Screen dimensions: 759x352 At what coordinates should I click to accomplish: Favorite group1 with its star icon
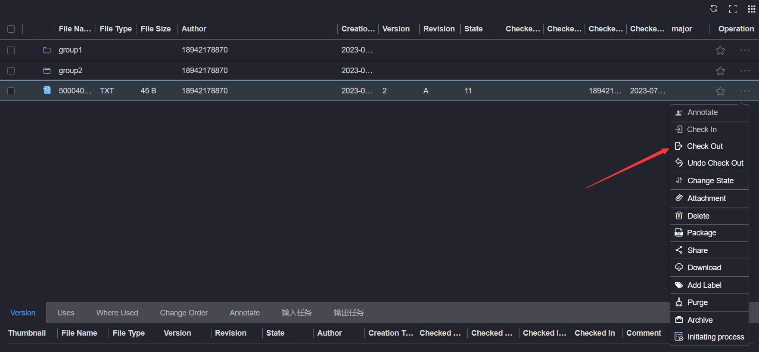[x=720, y=50]
